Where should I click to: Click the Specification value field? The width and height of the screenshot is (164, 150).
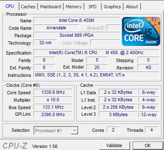coord(96,52)
